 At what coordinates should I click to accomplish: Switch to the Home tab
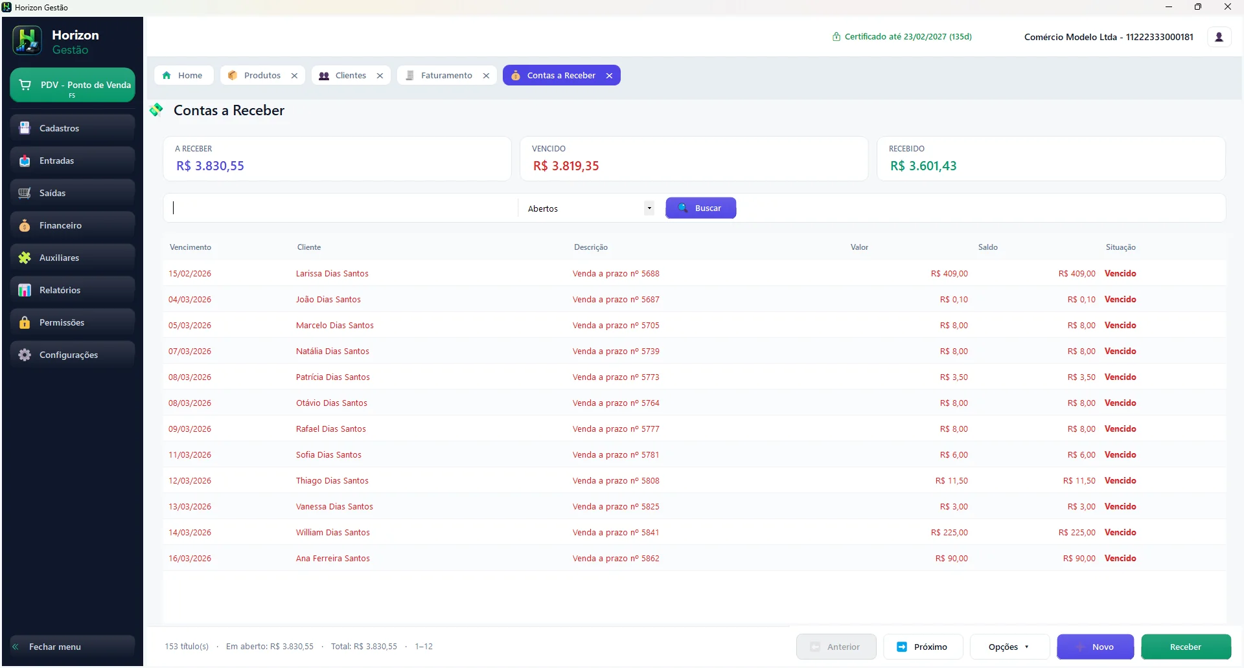click(x=184, y=76)
